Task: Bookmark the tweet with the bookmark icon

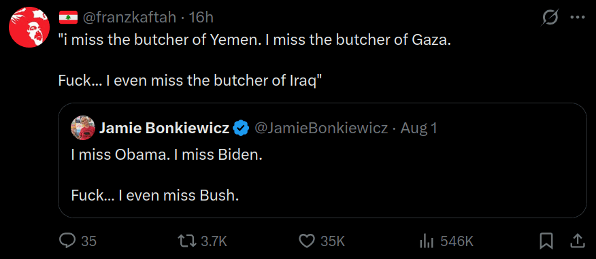Action: pos(546,241)
